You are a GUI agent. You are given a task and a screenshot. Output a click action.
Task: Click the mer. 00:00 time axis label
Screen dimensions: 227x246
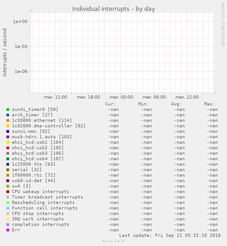[x=121, y=97]
